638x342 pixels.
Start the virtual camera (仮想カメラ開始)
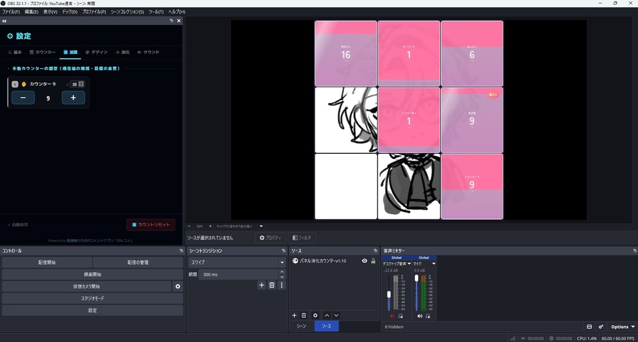[86, 287]
